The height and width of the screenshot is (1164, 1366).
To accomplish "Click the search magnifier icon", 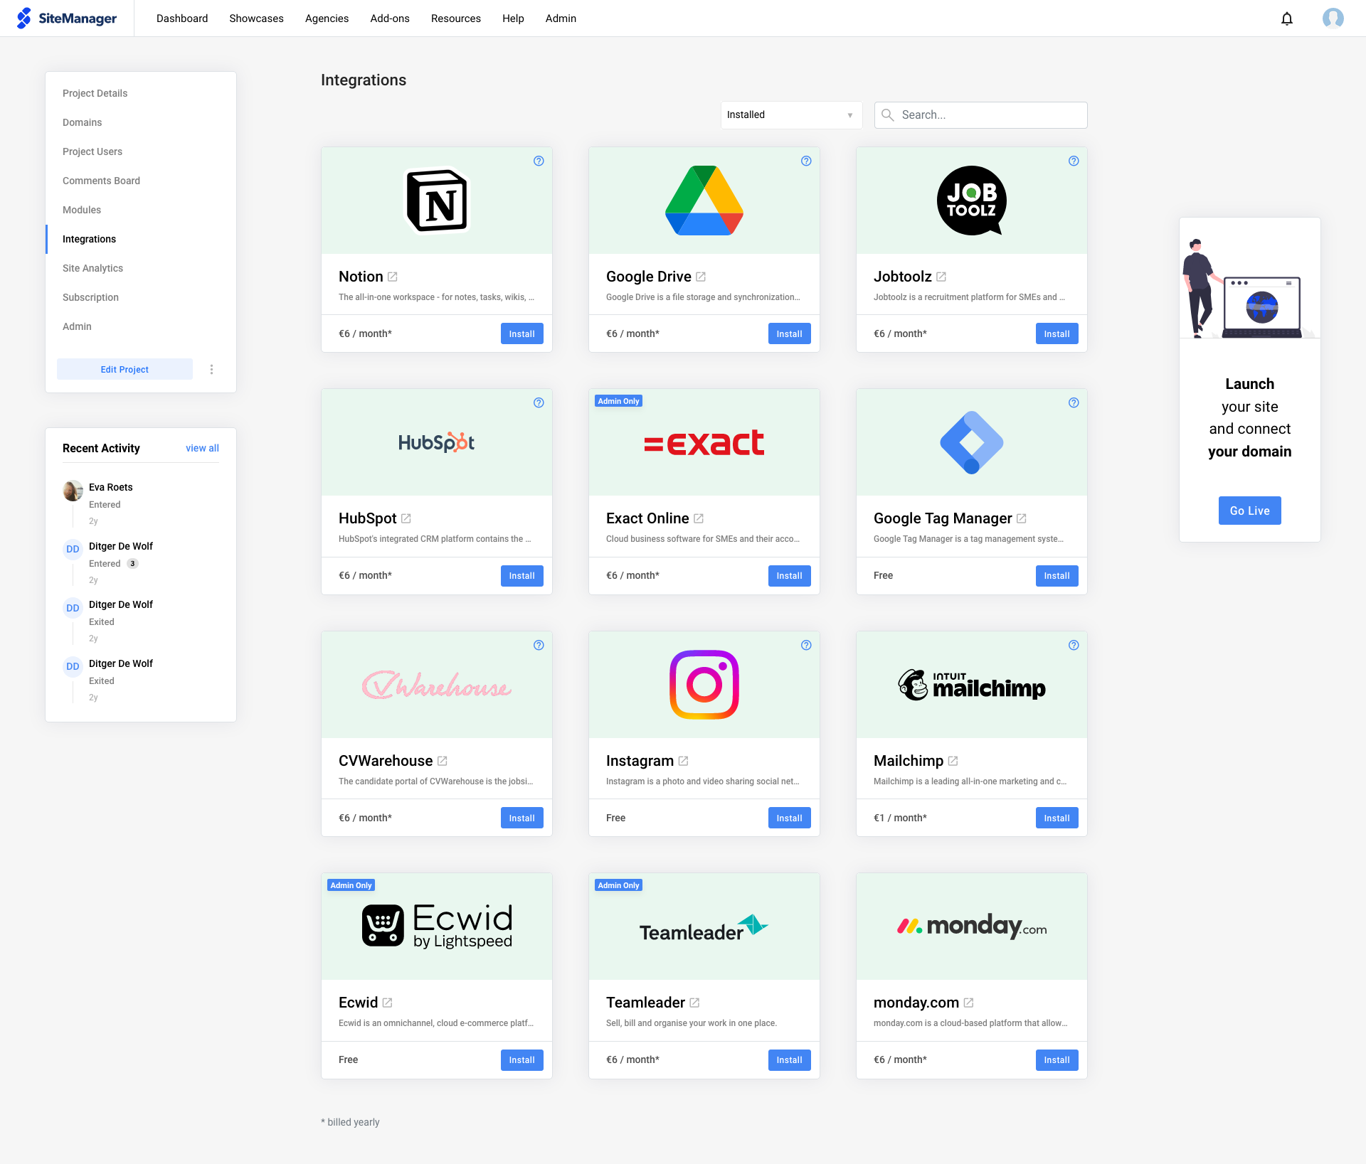I will [888, 114].
